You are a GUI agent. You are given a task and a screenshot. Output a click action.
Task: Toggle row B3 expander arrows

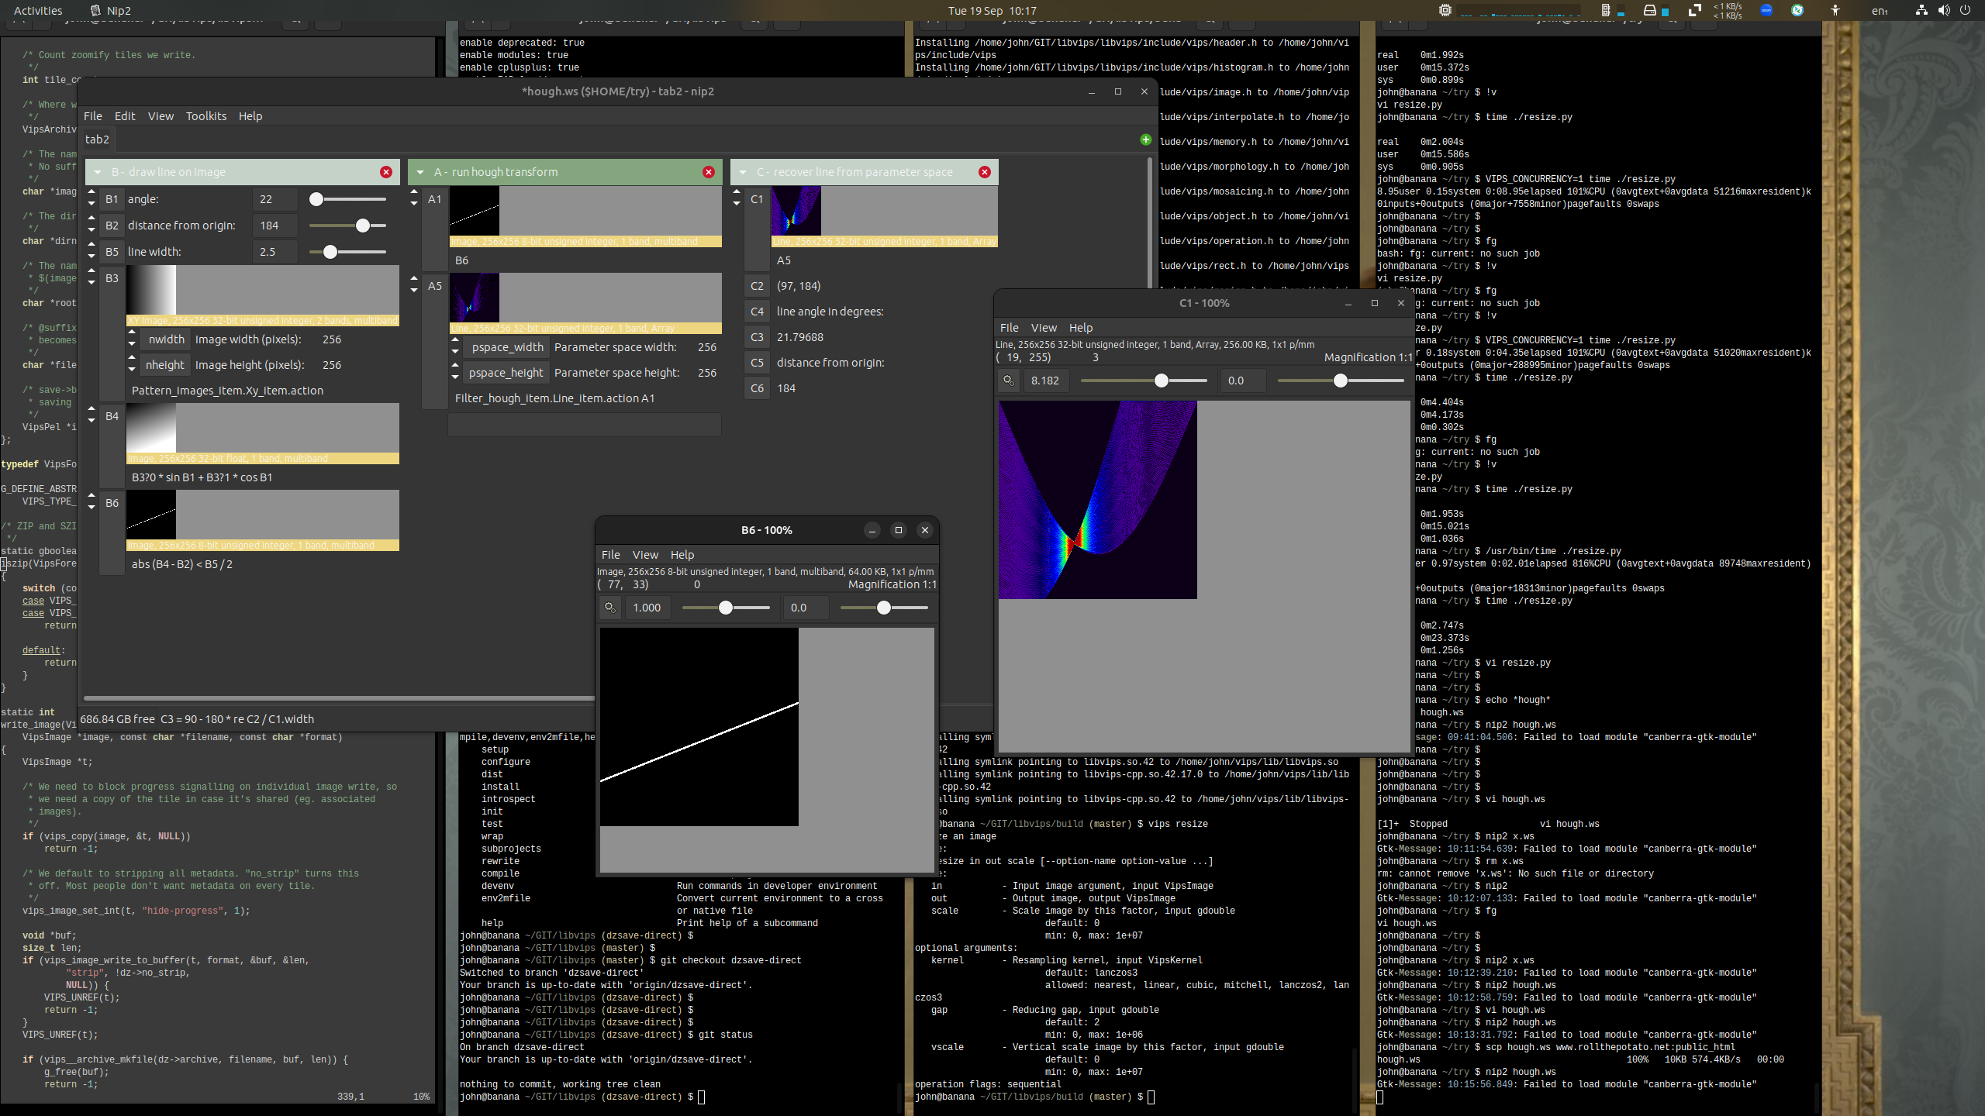click(x=91, y=277)
